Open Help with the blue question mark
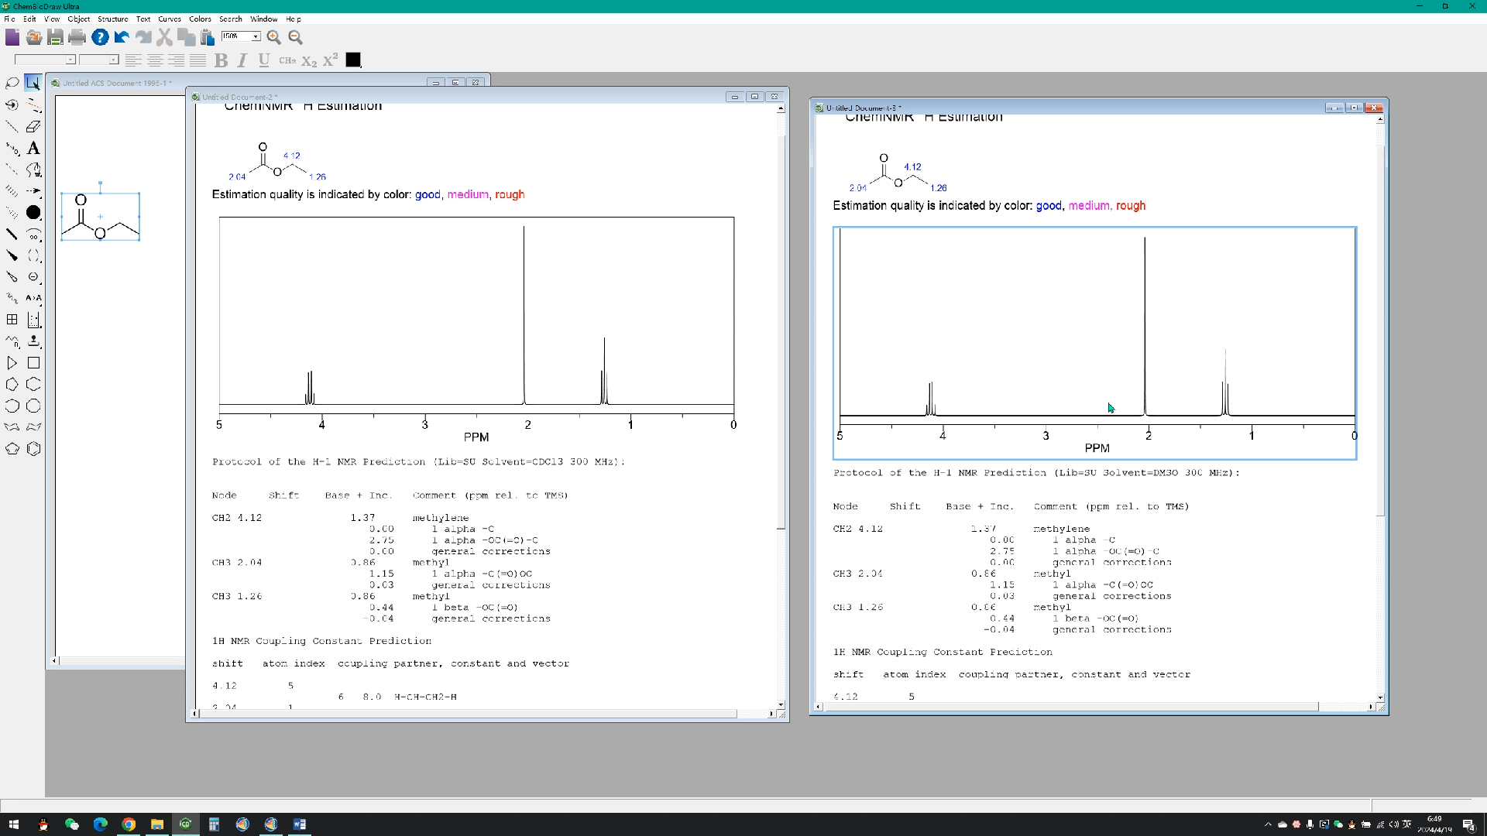Screen dimensions: 1487x836 tap(99, 37)
